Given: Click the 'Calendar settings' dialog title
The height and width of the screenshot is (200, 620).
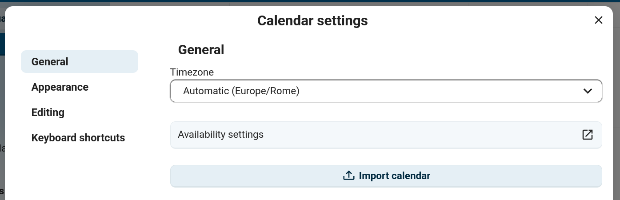Looking at the screenshot, I should [312, 20].
